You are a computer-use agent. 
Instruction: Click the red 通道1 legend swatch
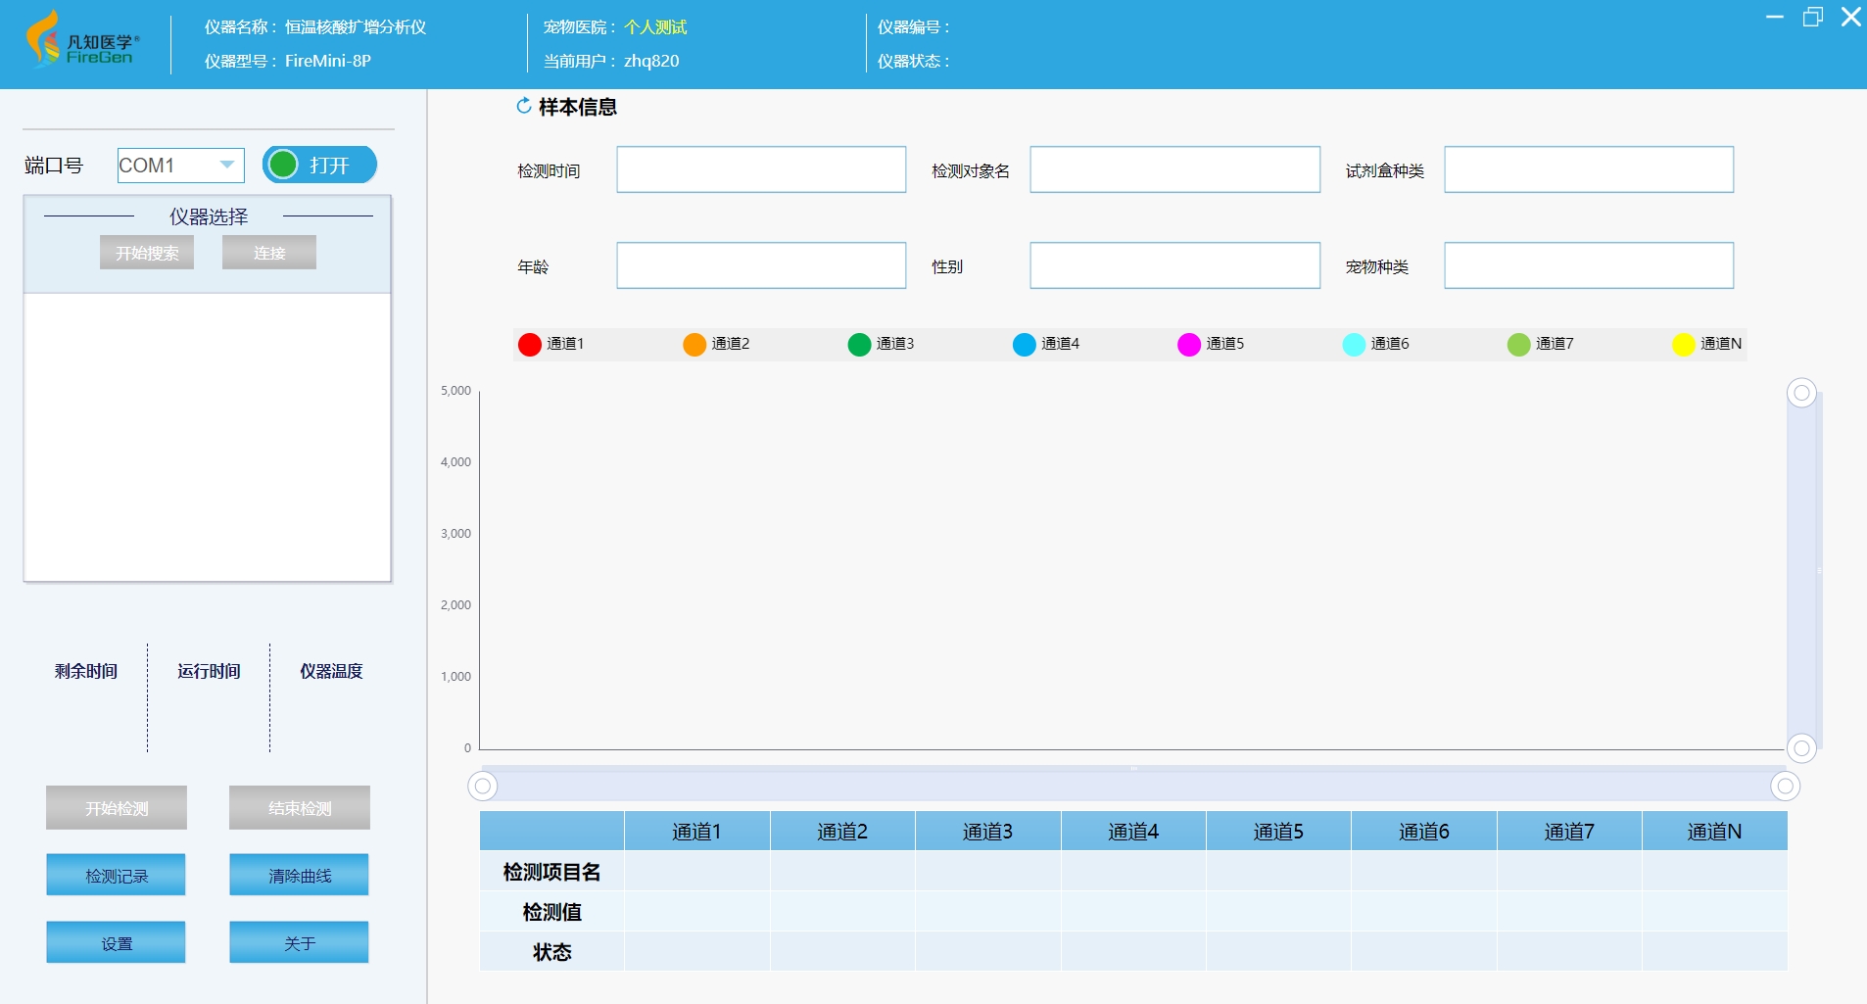coord(530,345)
